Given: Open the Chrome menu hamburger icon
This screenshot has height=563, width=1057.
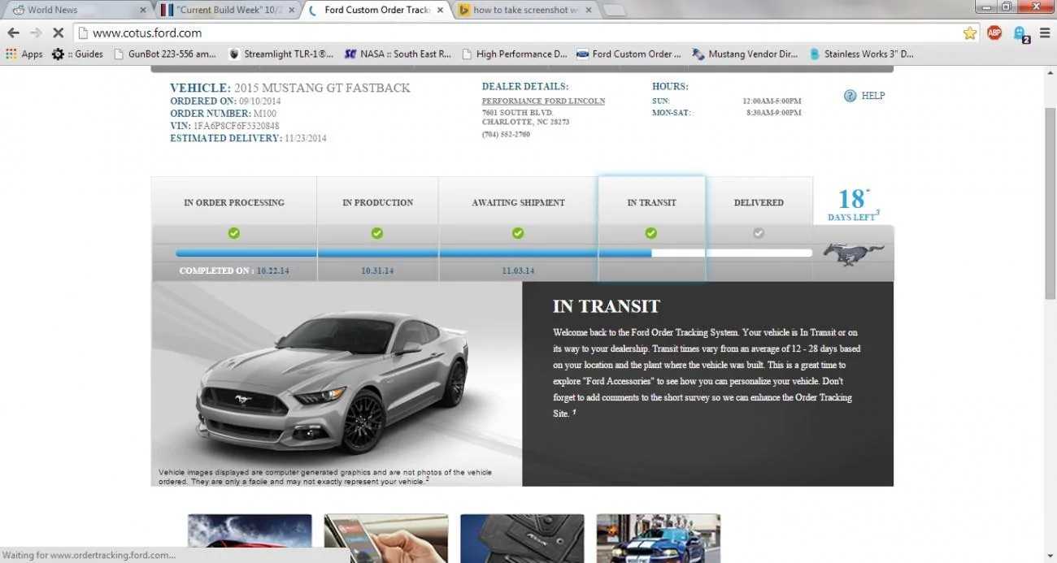Looking at the screenshot, I should 1045,33.
